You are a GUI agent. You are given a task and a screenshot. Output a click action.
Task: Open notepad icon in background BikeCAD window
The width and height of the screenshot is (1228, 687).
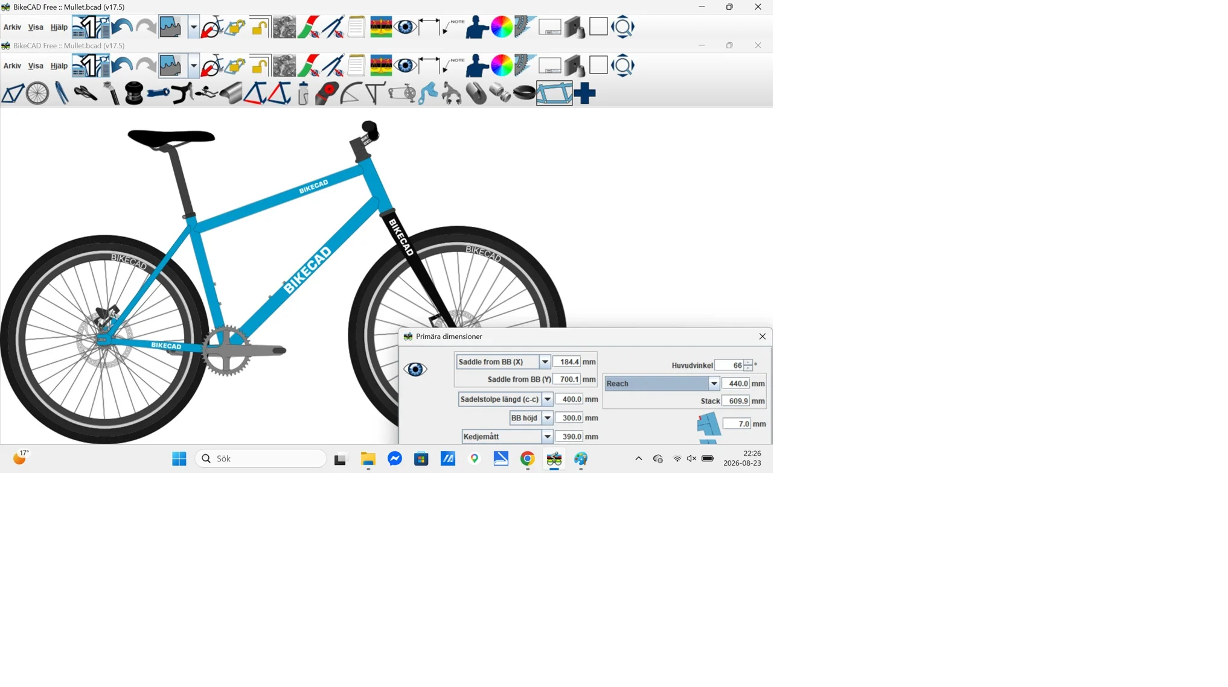click(x=356, y=27)
